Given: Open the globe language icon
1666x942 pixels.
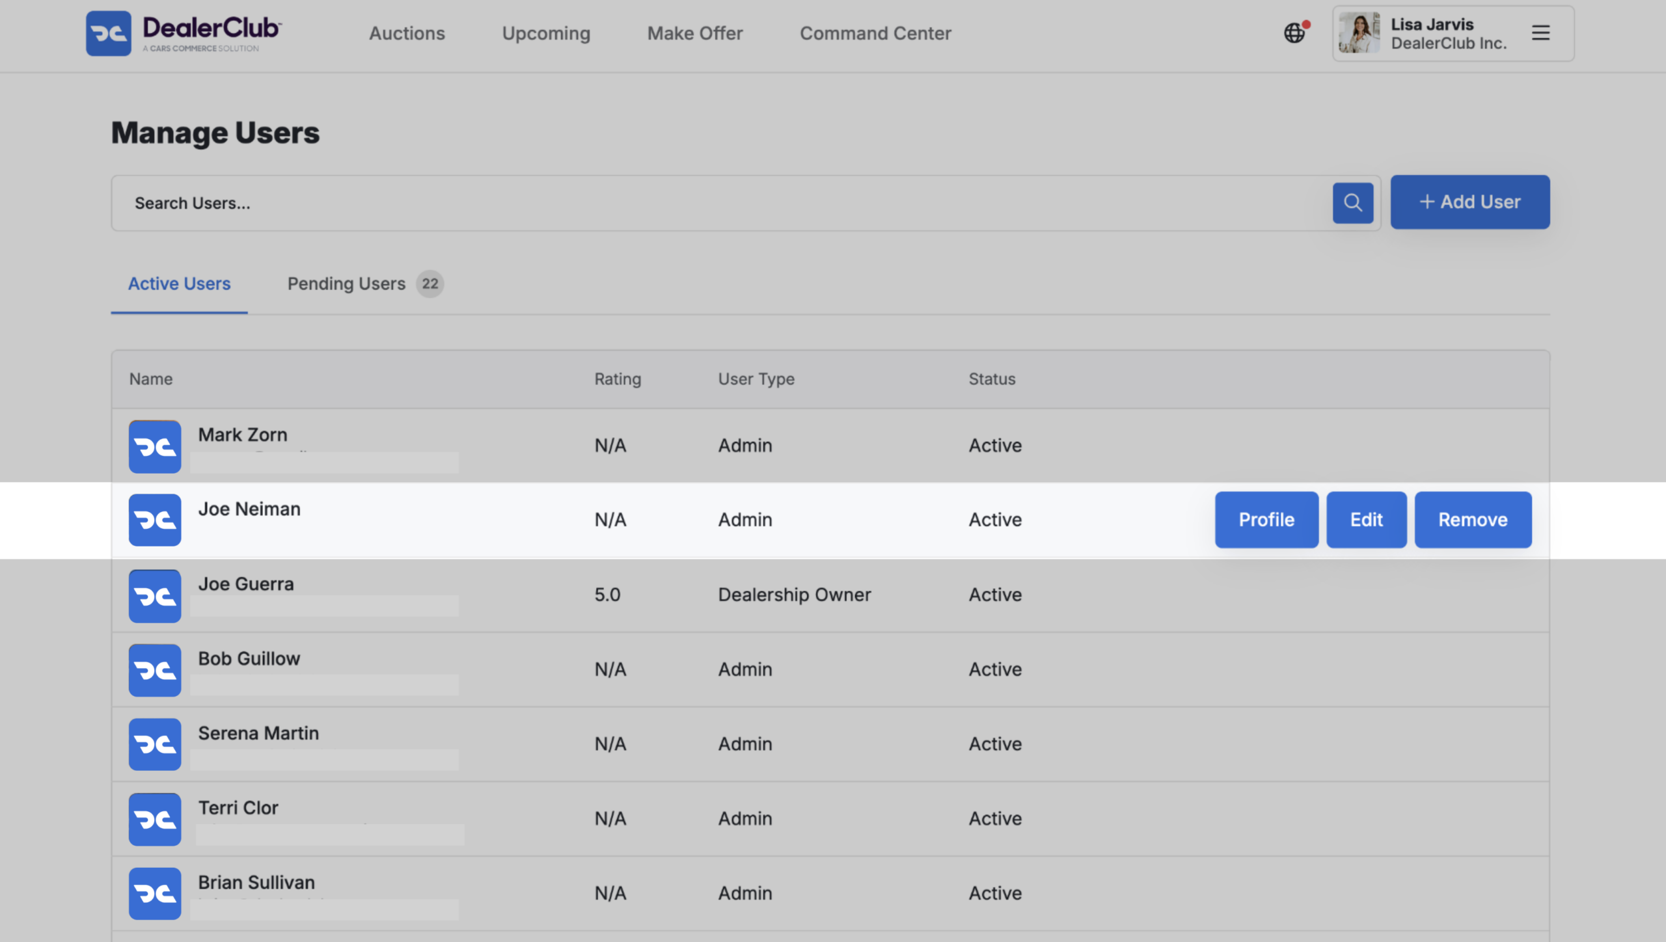Looking at the screenshot, I should (1295, 33).
